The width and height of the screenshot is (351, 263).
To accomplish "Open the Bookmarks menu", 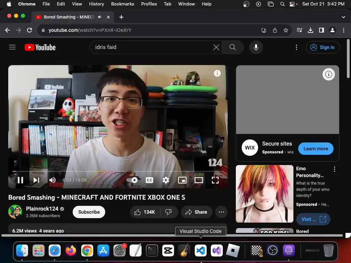I will 122,4.
